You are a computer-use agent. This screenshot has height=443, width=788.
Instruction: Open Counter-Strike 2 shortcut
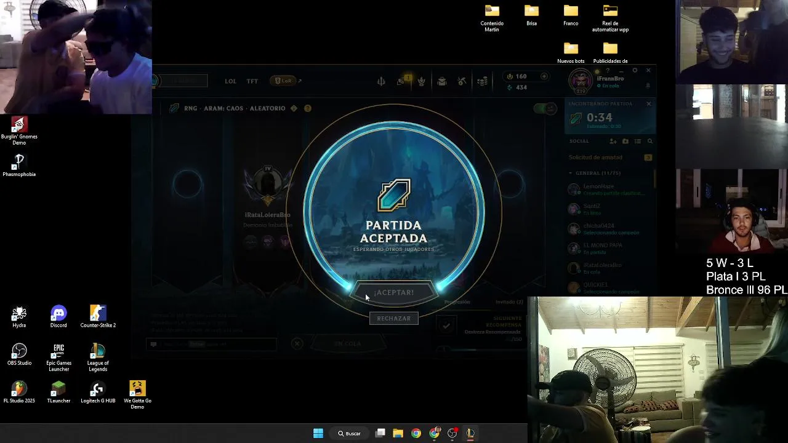pyautogui.click(x=98, y=317)
